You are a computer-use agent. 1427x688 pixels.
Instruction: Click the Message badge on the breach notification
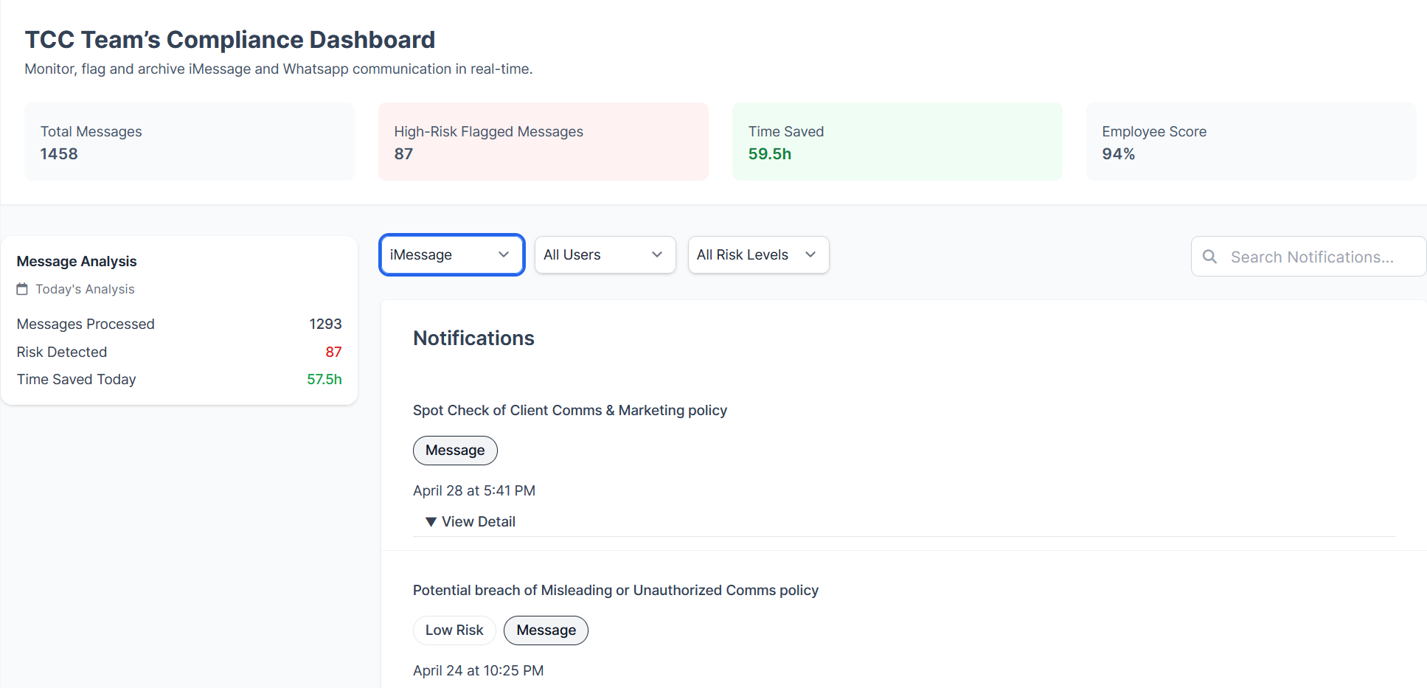(546, 630)
